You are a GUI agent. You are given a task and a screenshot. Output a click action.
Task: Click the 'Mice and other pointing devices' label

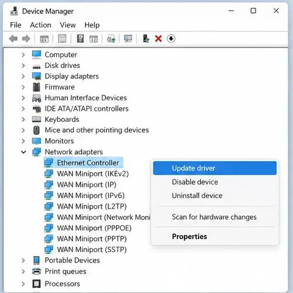[x=97, y=130]
